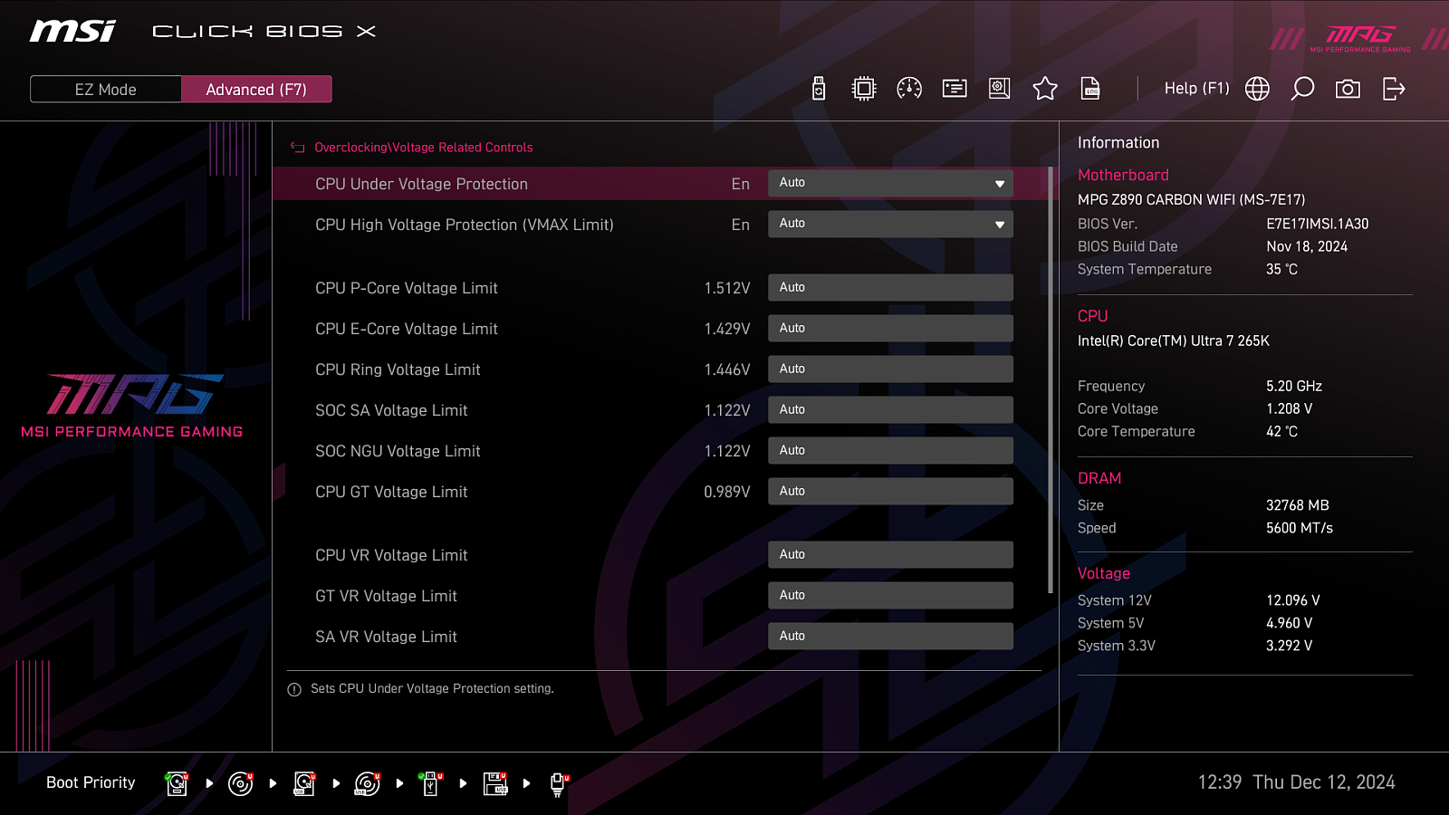The width and height of the screenshot is (1449, 815).
Task: Select USB CD/DVD boot device icon
Action: point(368,783)
